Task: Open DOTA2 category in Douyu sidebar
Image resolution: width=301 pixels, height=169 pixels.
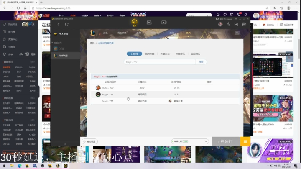Action: click(x=32, y=67)
